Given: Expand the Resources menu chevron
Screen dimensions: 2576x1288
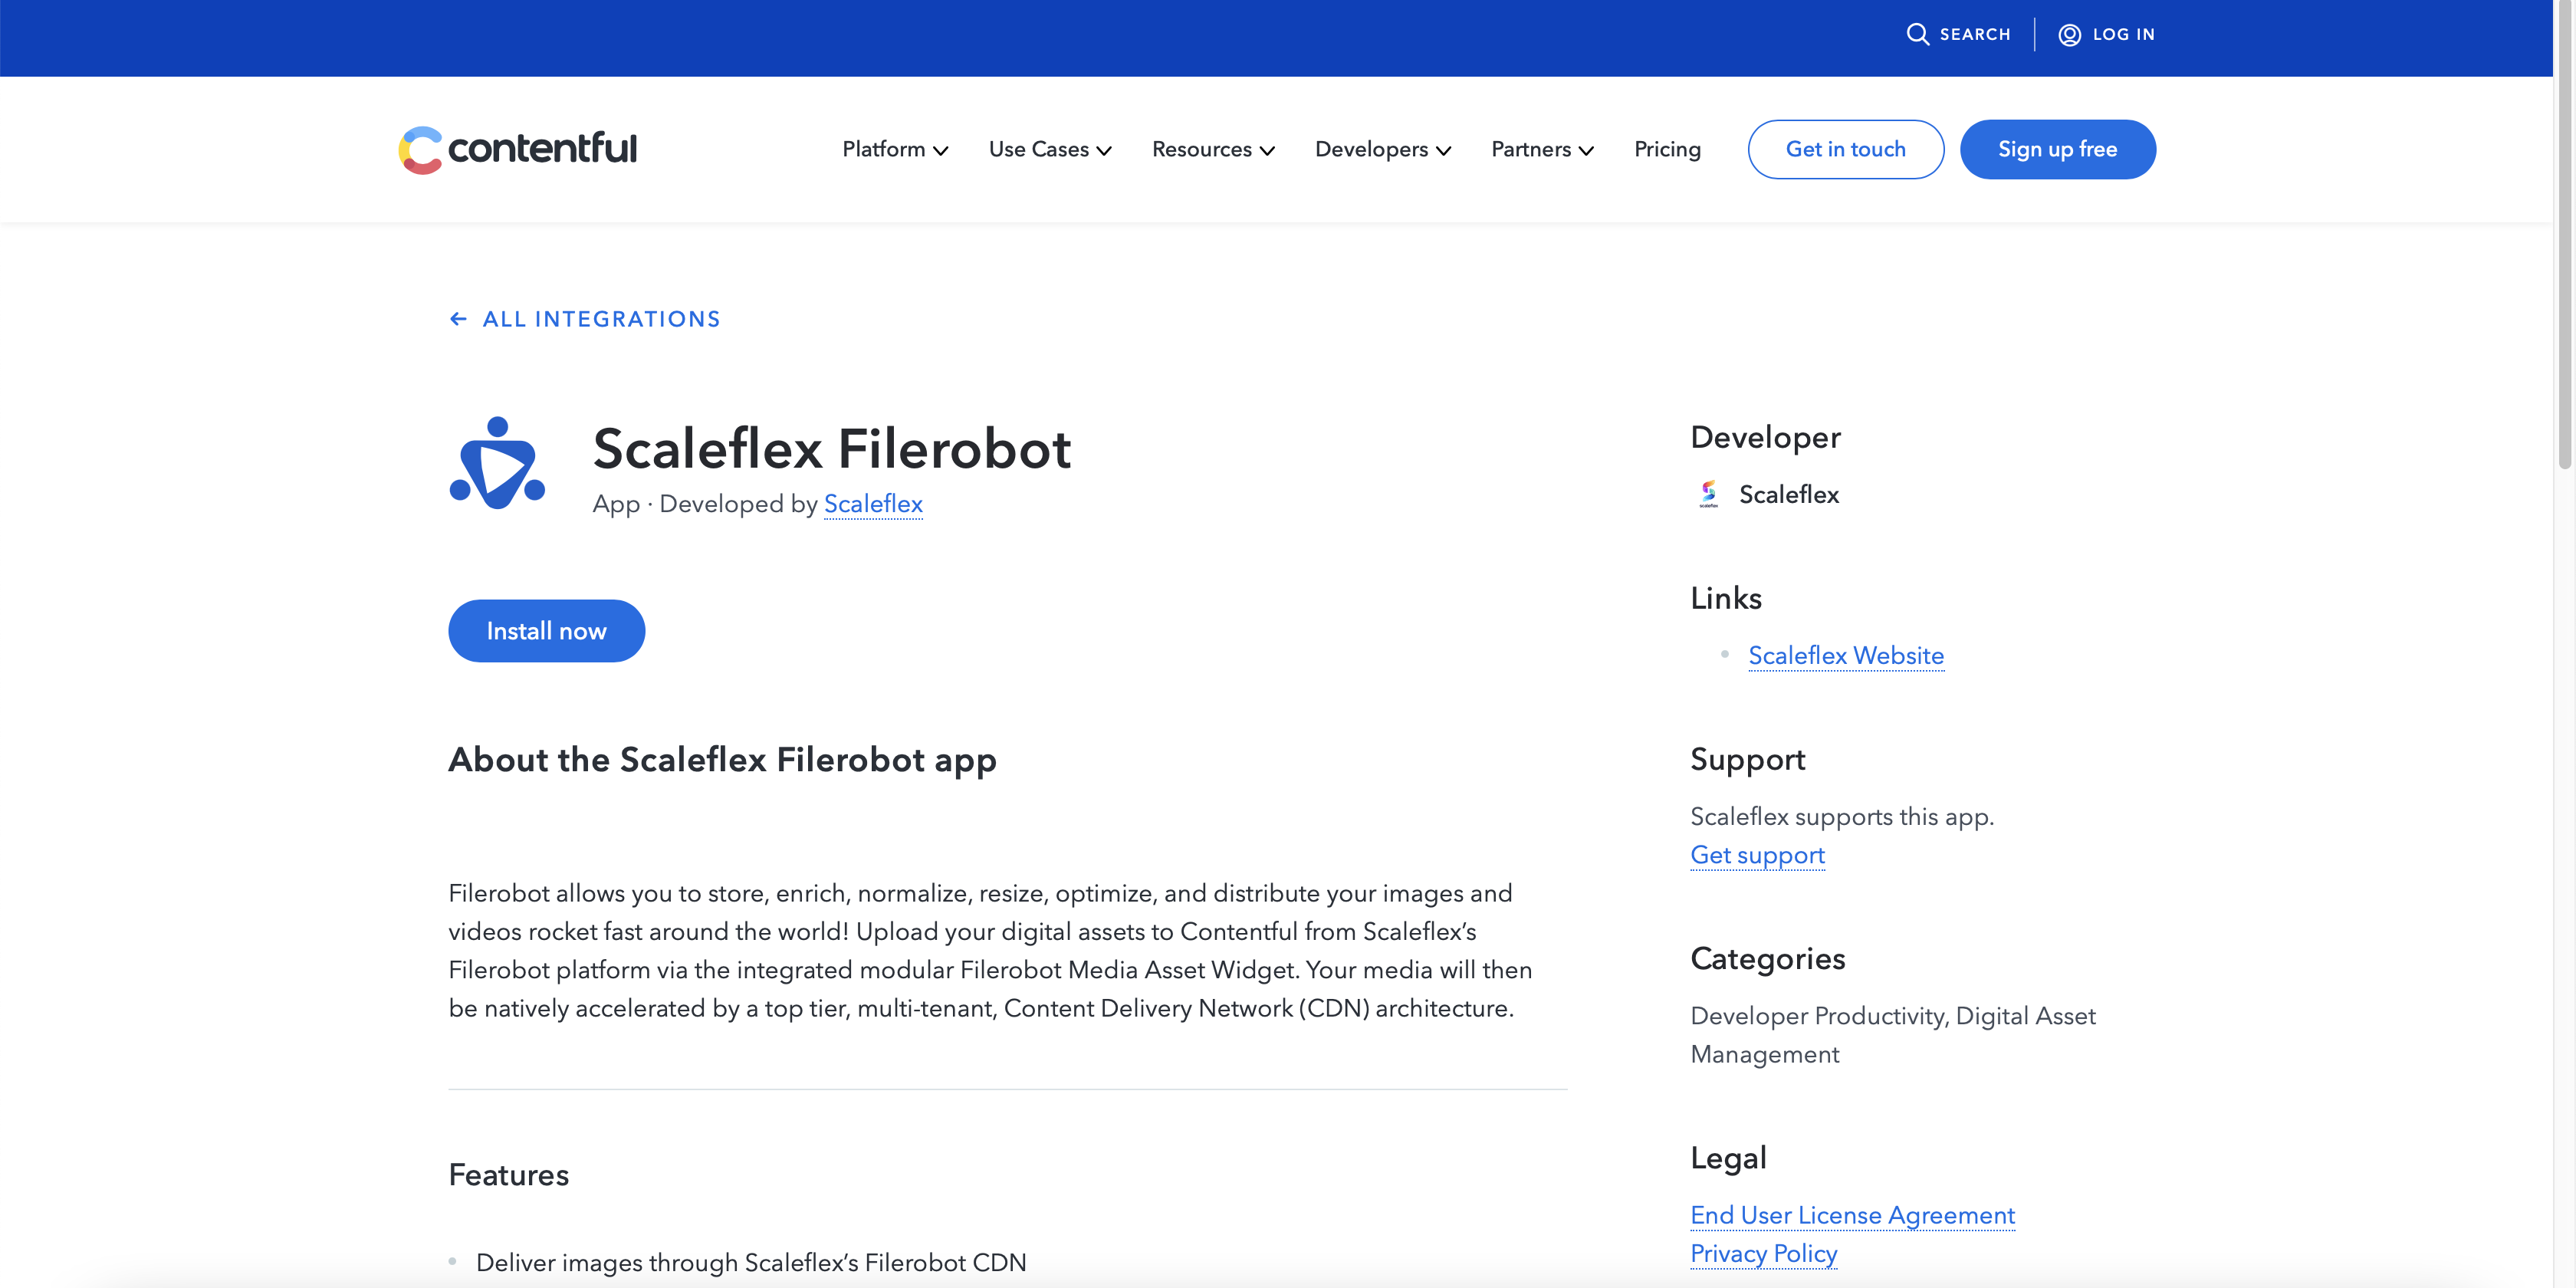Looking at the screenshot, I should click(x=1267, y=151).
